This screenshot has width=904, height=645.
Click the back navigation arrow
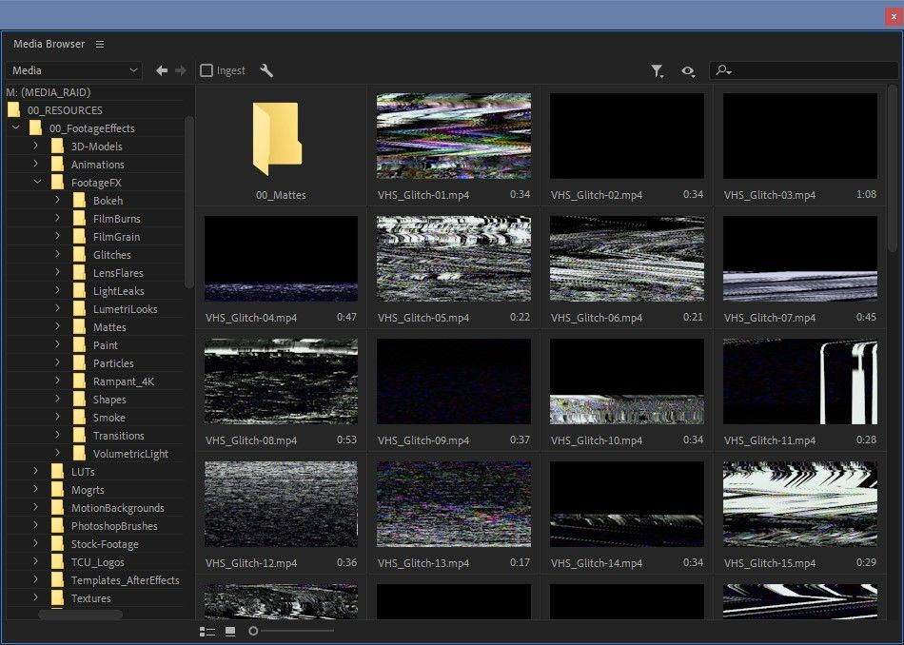point(161,69)
